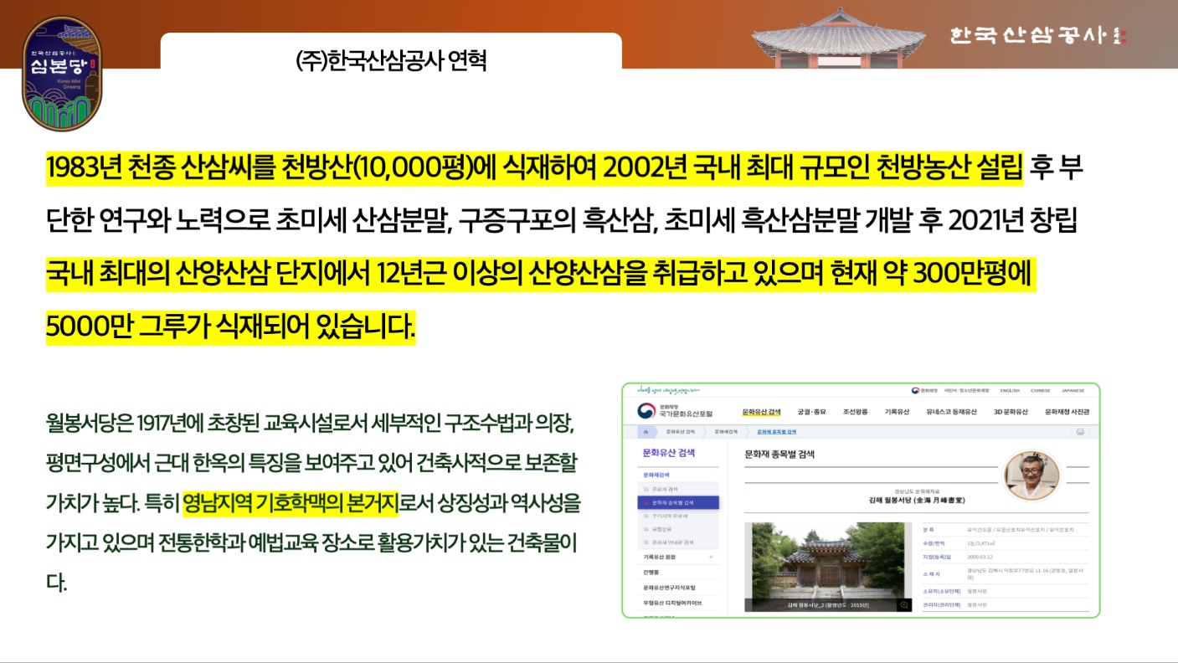Image resolution: width=1178 pixels, height=663 pixels.
Task: Collapse the 문화재검색 sidebar section
Action: click(x=711, y=475)
